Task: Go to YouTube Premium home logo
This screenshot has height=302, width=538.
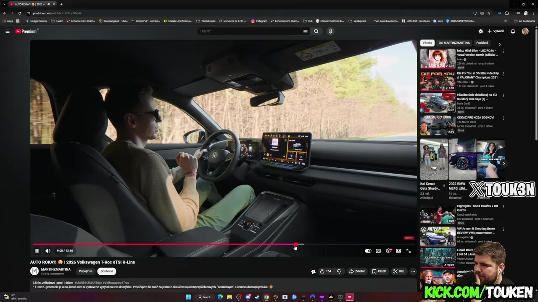Action: tap(27, 31)
